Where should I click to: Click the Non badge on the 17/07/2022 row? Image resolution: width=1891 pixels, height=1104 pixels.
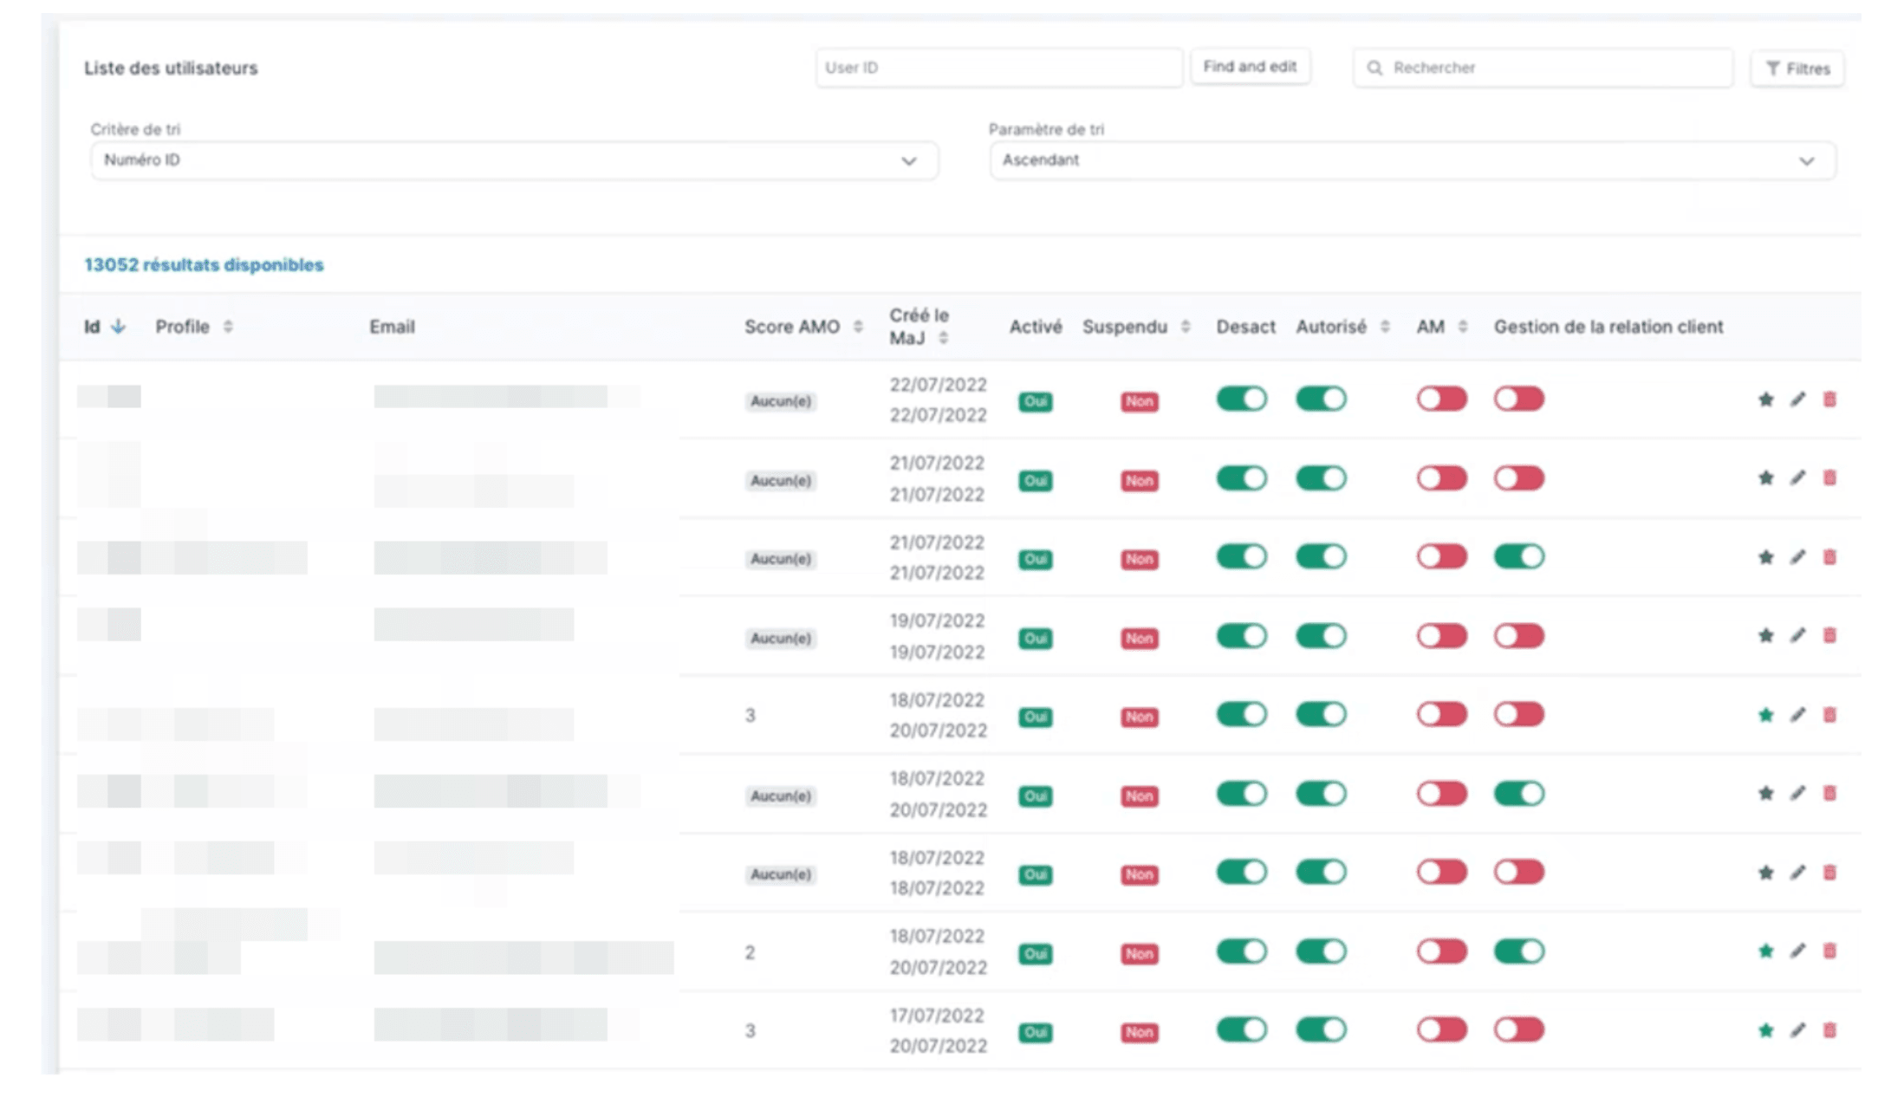pyautogui.click(x=1139, y=1032)
